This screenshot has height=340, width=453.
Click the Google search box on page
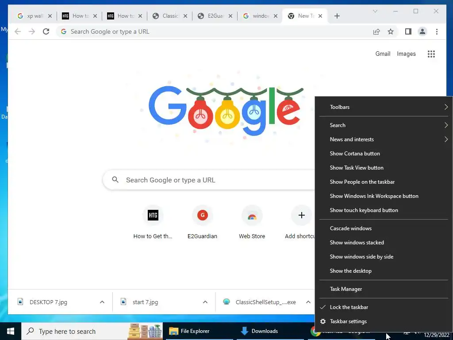pyautogui.click(x=209, y=180)
